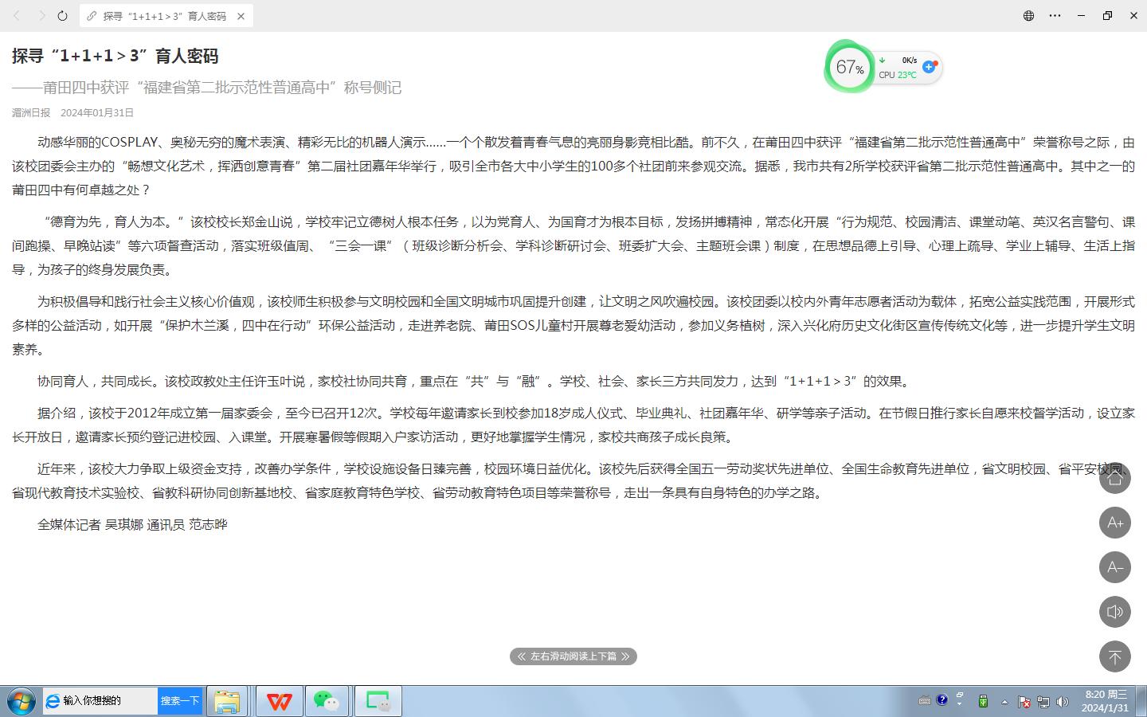Click the 湄洲日报 source name
1147x717 pixels.
coord(31,113)
